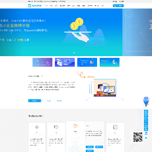The width and height of the screenshot is (152, 152).
Task: Click the last text link under the description
Action: pos(59,101)
